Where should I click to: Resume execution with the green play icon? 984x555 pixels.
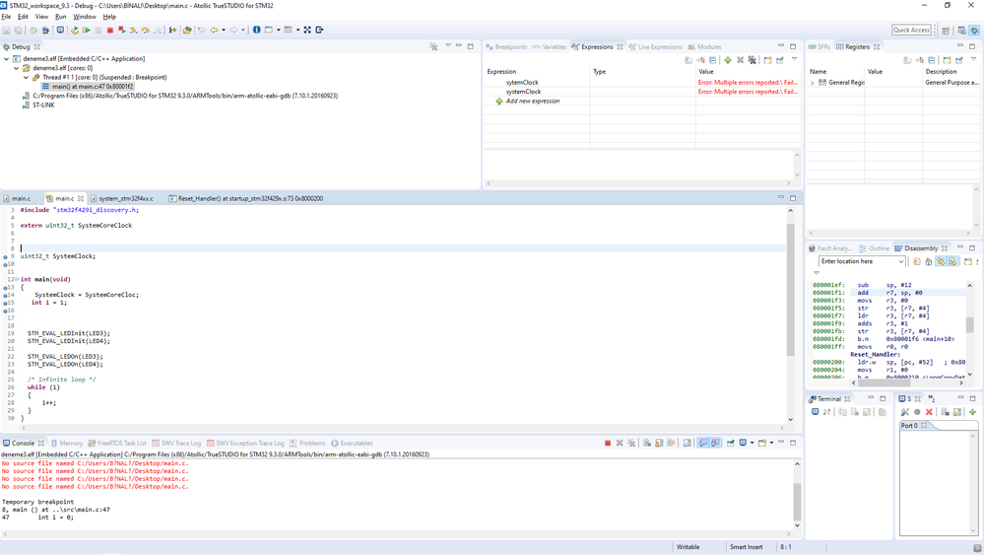click(87, 30)
